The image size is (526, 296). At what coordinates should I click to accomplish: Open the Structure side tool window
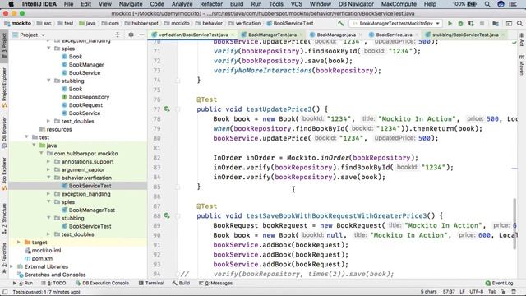coord(4,218)
